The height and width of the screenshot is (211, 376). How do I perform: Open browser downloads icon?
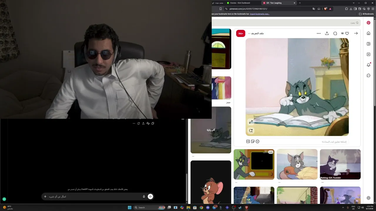coord(351,9)
